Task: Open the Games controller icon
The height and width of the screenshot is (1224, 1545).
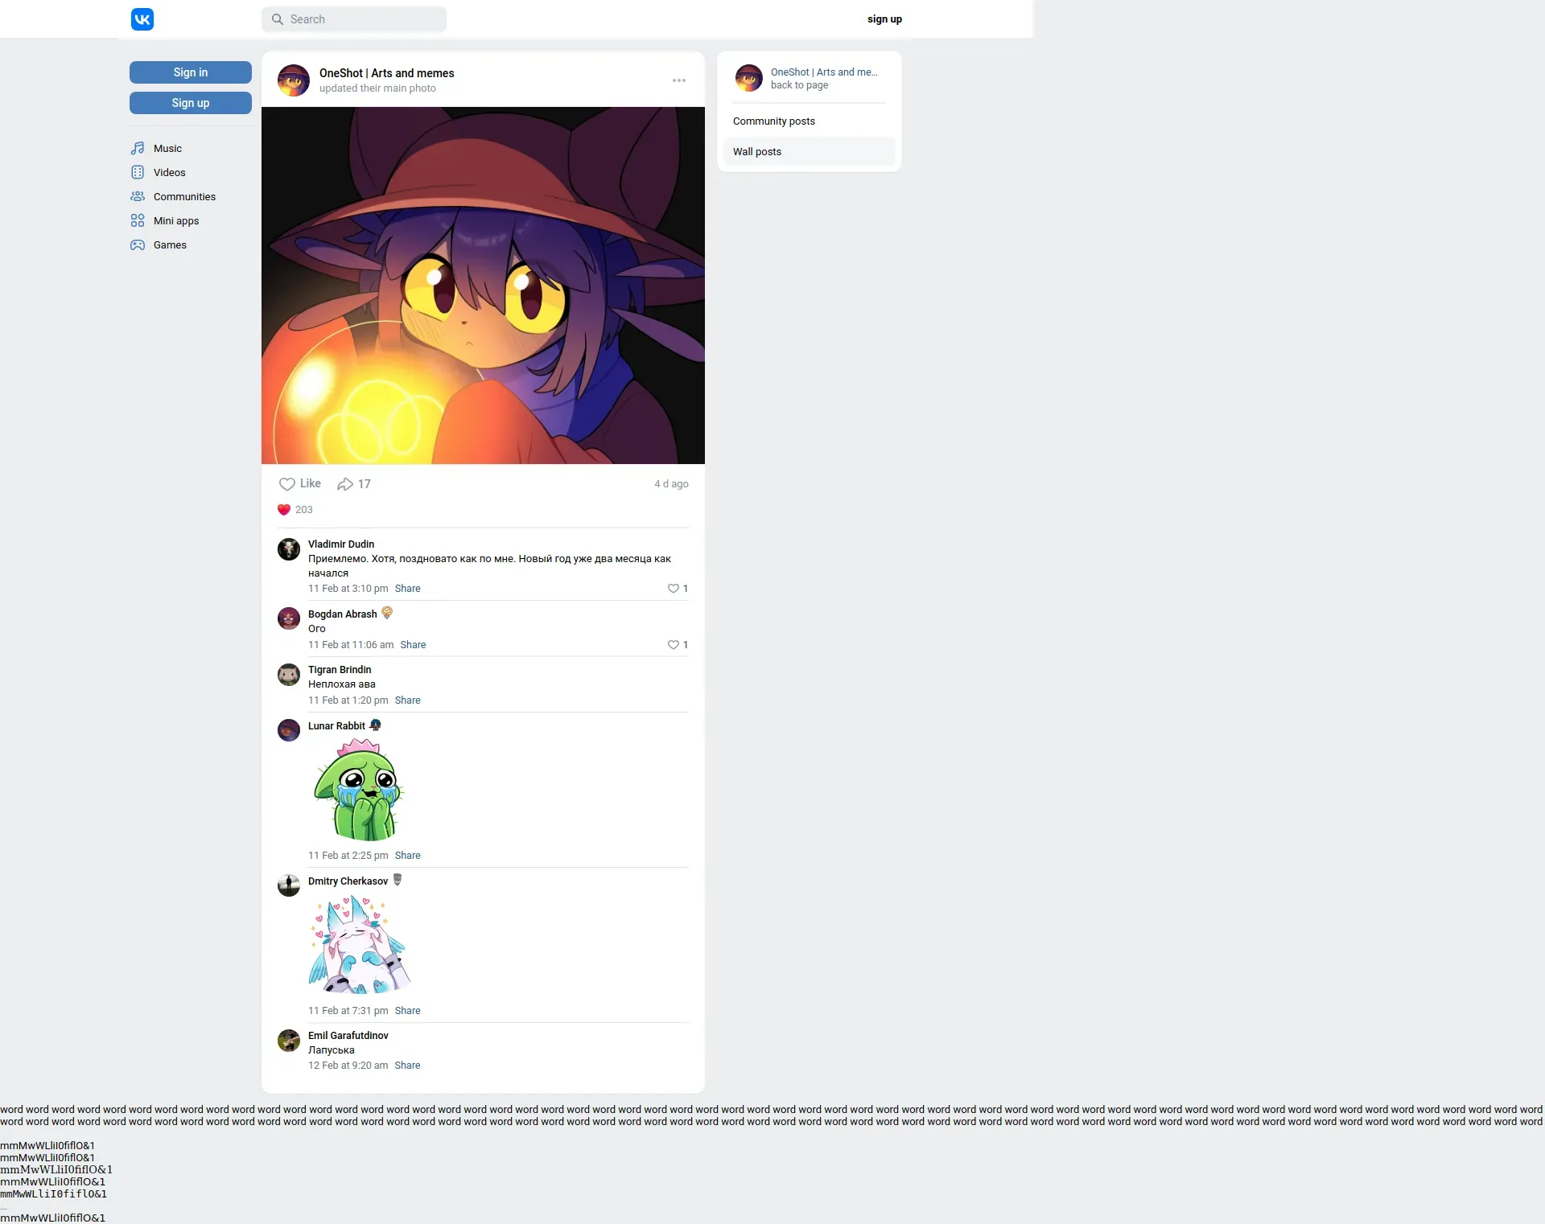Action: click(138, 245)
